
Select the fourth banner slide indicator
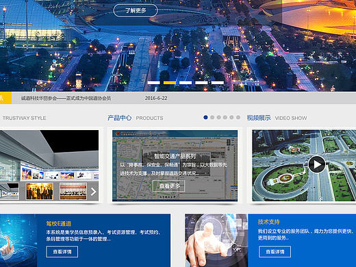[x=201, y=83]
